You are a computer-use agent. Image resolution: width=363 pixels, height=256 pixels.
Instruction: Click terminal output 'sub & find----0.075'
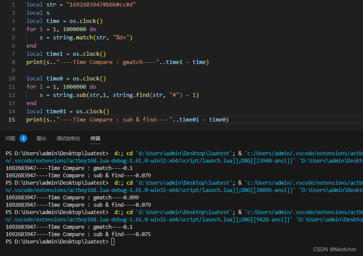122,234
